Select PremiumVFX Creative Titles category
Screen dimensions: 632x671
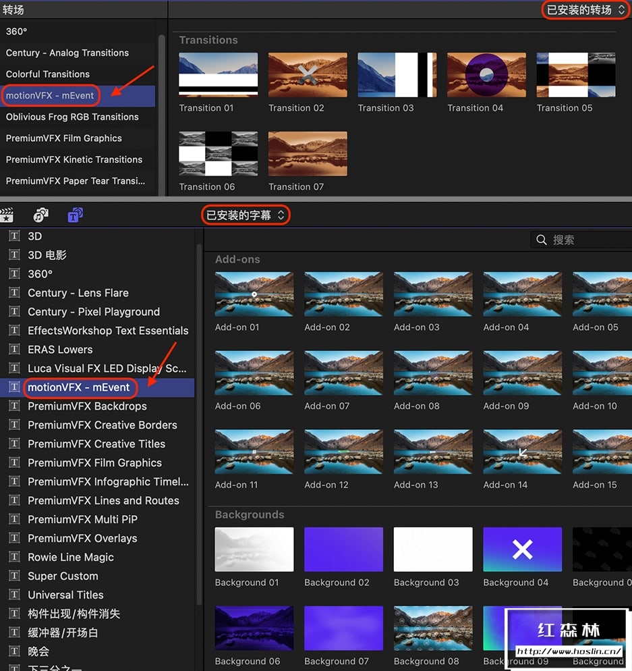pyautogui.click(x=98, y=444)
